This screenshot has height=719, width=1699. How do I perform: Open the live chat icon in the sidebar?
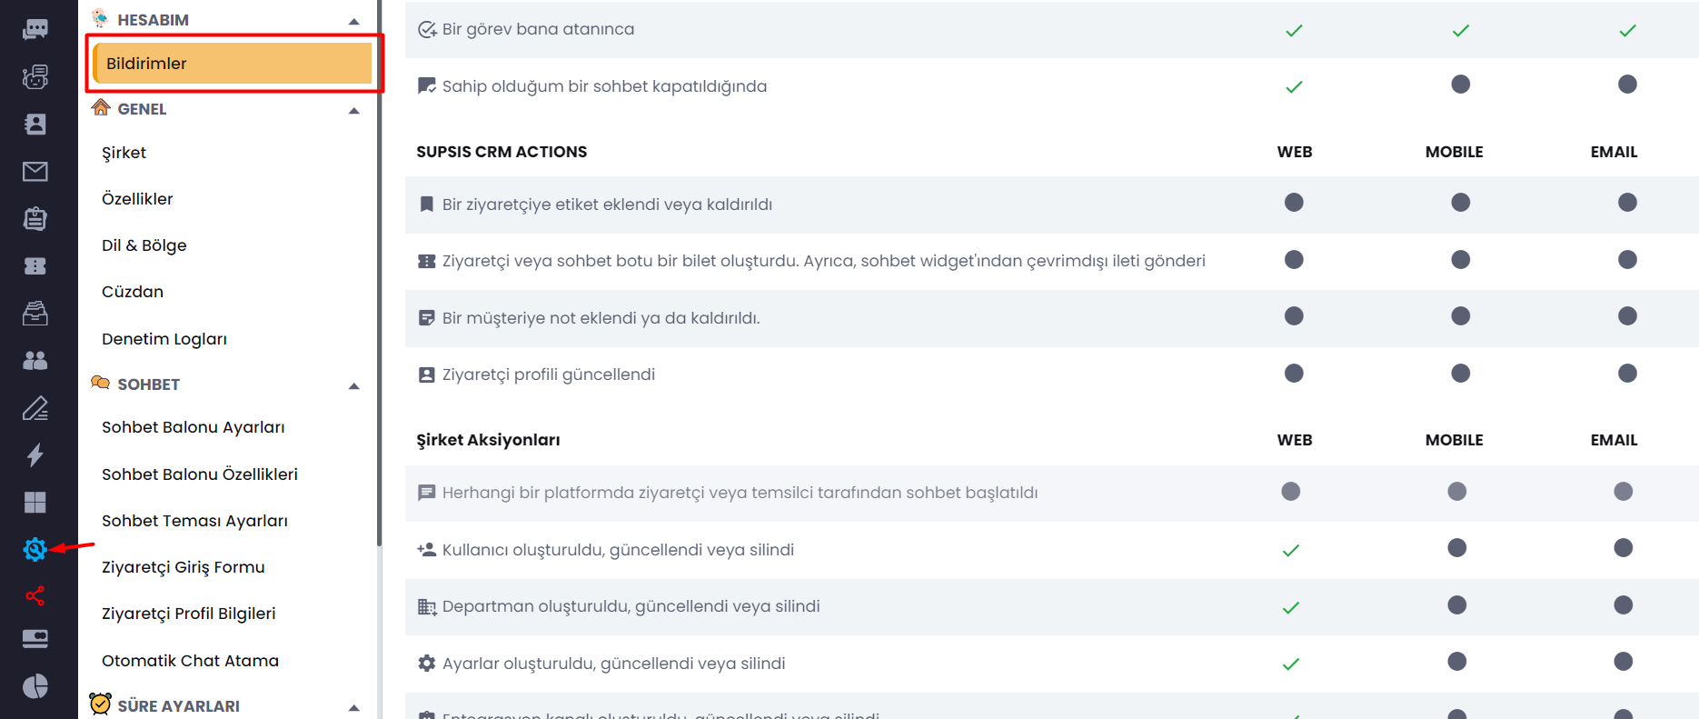[35, 29]
